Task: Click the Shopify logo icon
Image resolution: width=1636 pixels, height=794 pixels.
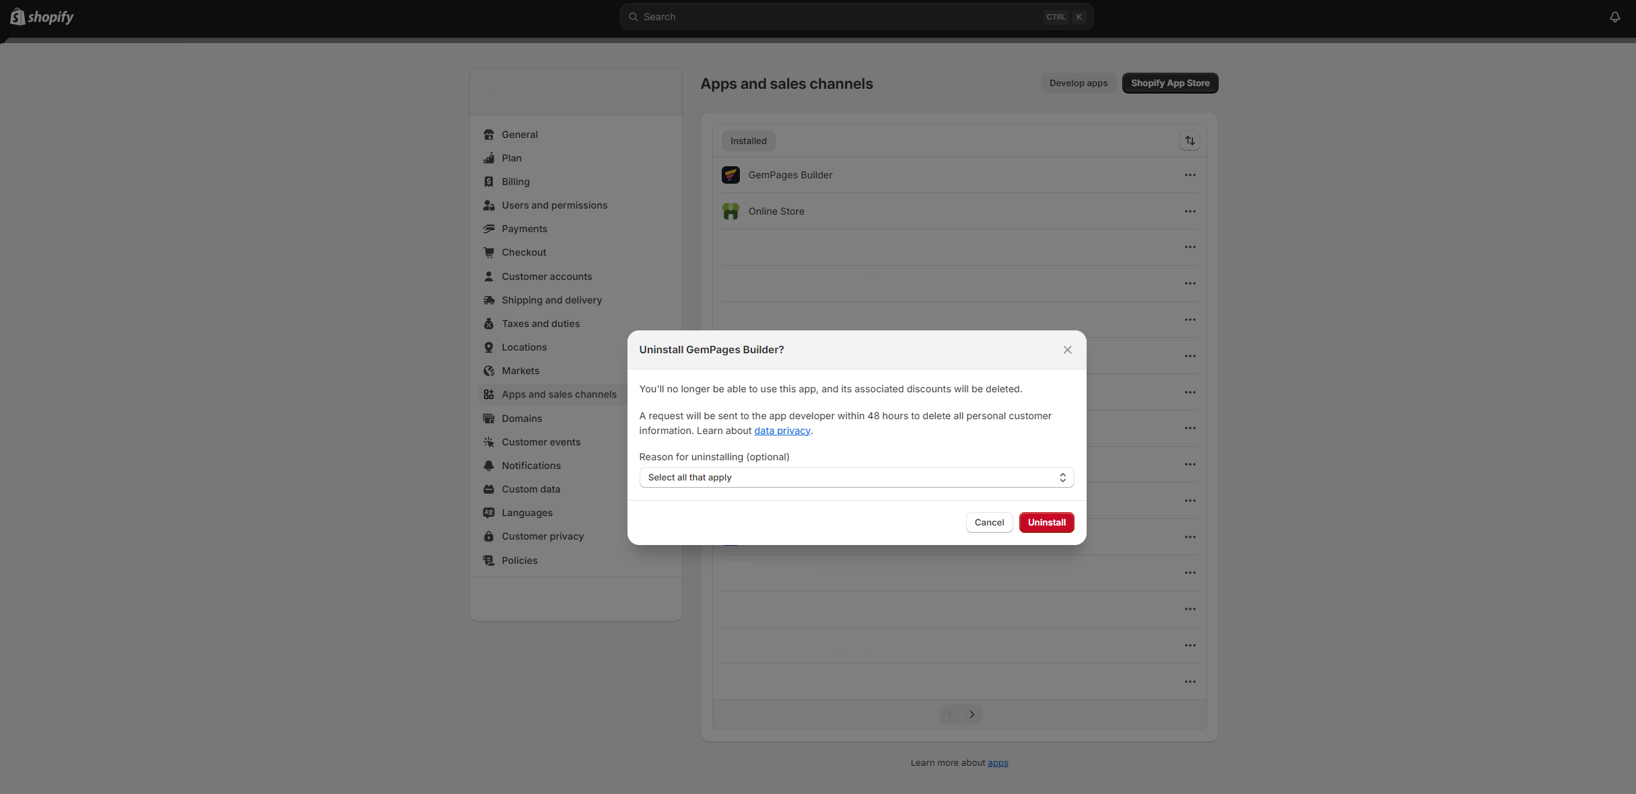Action: (18, 17)
